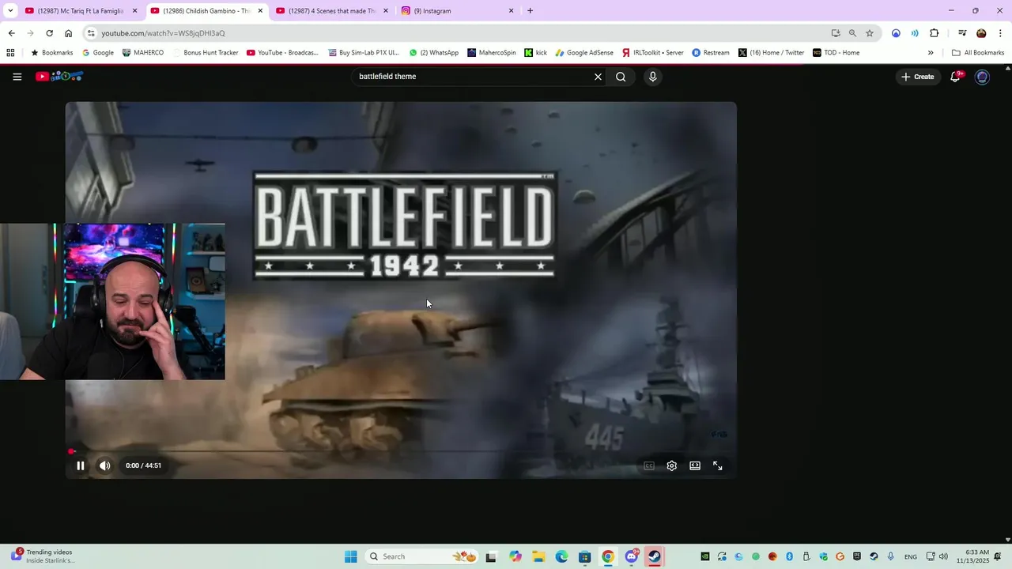Toggle the closed captions button

[x=649, y=465]
